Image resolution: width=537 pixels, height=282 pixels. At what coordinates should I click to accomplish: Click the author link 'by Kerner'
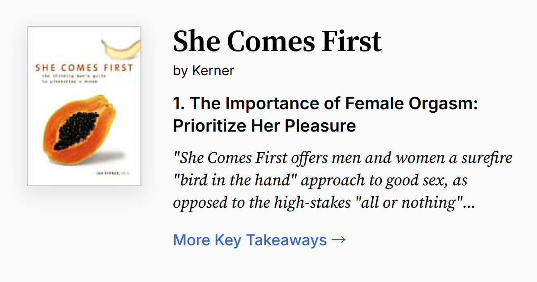pos(203,70)
